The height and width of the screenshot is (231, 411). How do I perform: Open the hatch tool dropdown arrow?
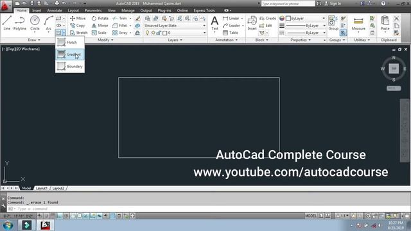coord(64,33)
